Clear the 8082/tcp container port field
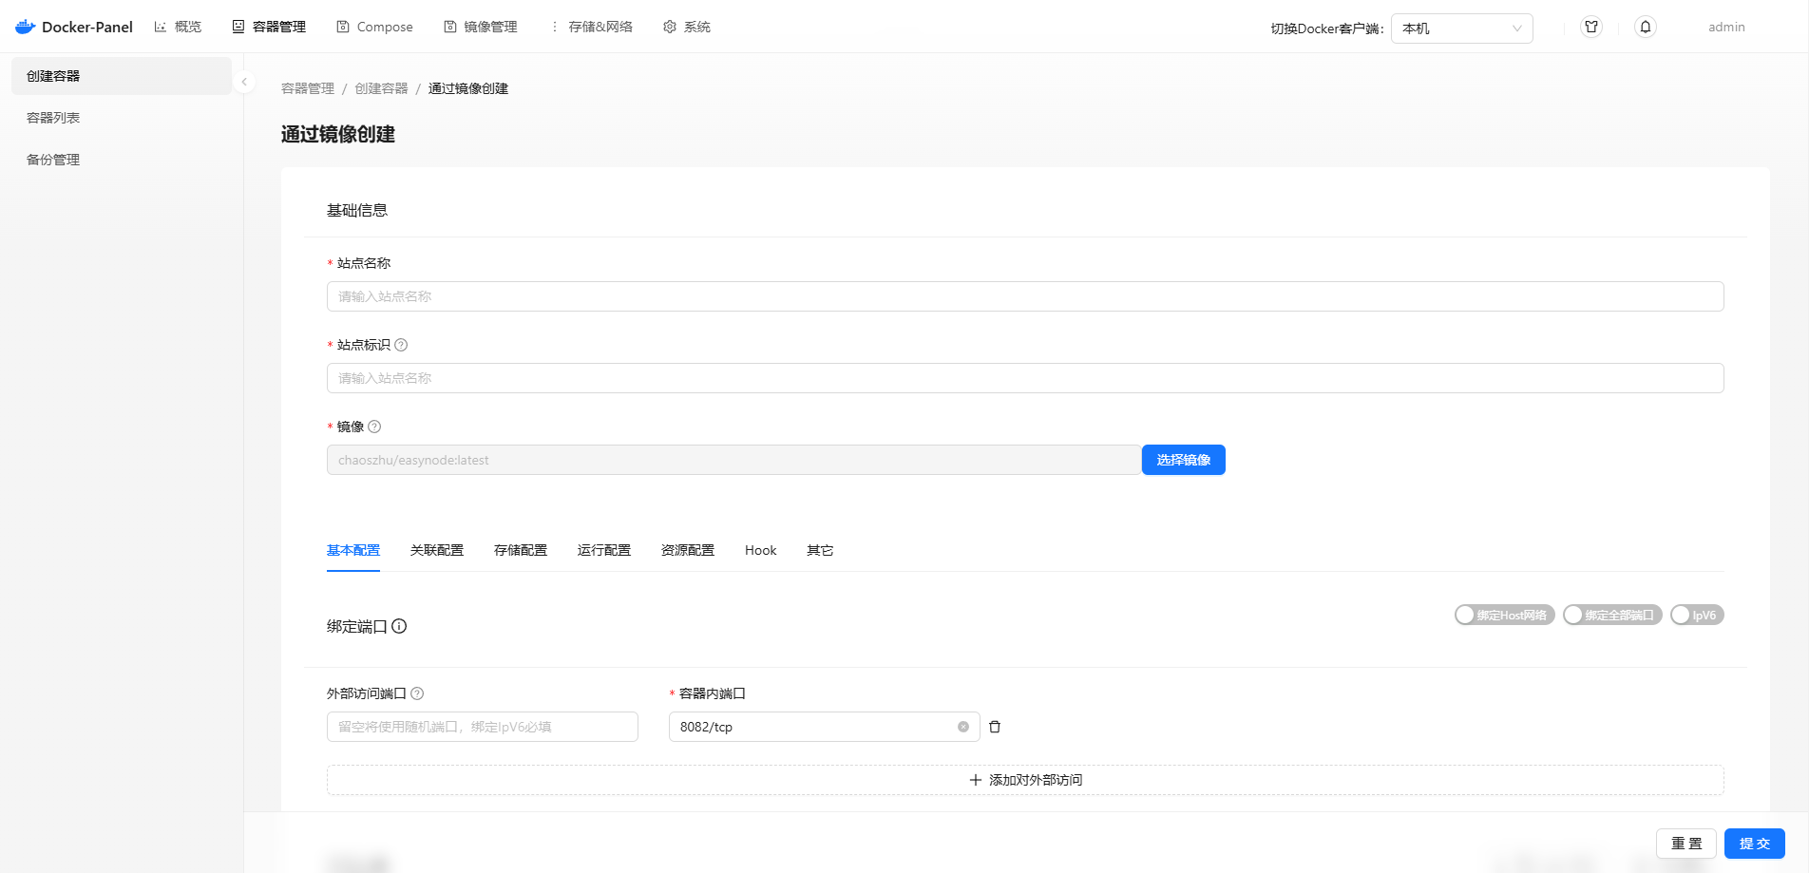This screenshot has height=873, width=1809. (x=963, y=727)
